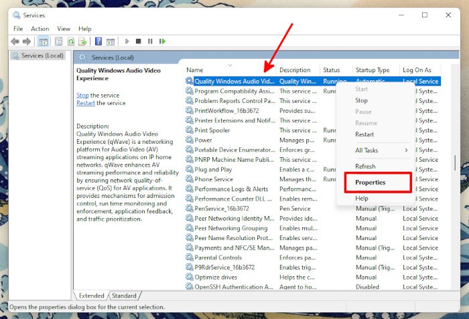Click the Forward arrow in toolbar

27,41
